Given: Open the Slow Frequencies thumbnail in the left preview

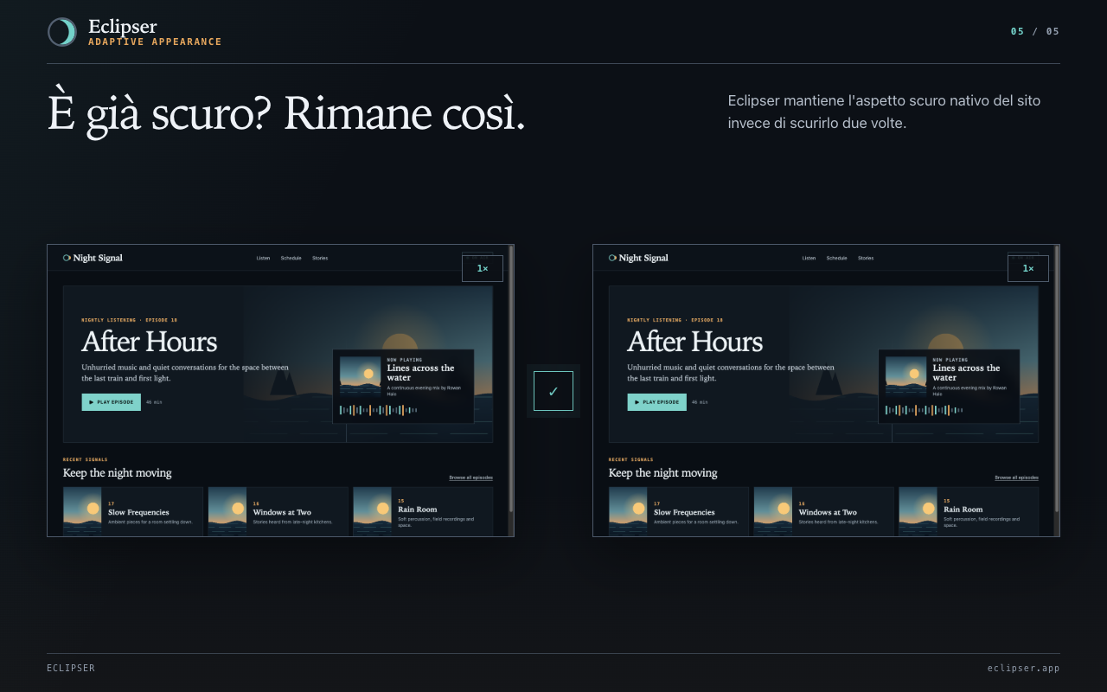Looking at the screenshot, I should [x=82, y=511].
